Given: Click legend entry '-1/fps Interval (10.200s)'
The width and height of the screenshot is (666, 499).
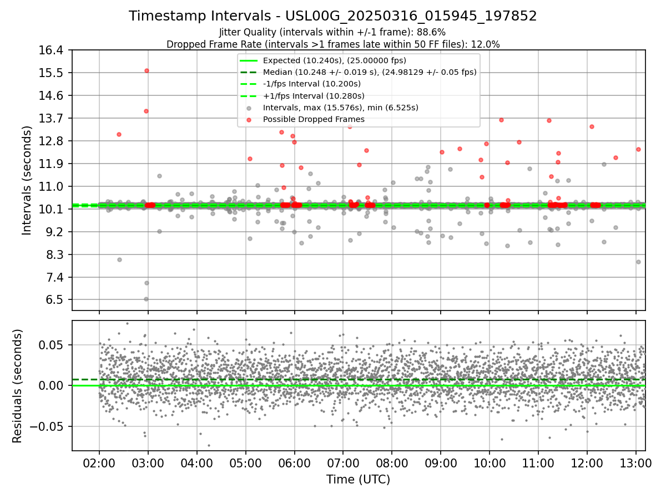Looking at the screenshot, I should point(312,84).
